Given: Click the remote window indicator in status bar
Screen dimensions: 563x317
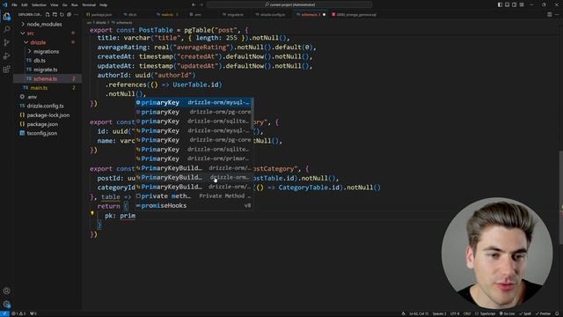Looking at the screenshot, I should tap(4, 313).
